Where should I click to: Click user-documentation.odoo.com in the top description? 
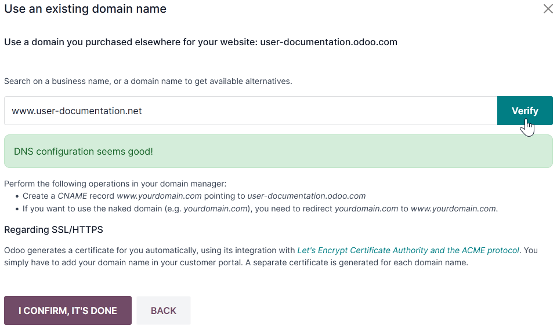coord(328,42)
